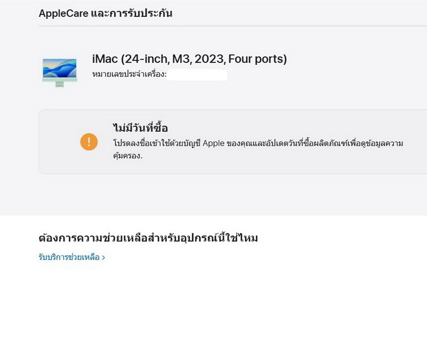Click the 2023 year in the device title
The width and height of the screenshot is (427, 341).
209,59
